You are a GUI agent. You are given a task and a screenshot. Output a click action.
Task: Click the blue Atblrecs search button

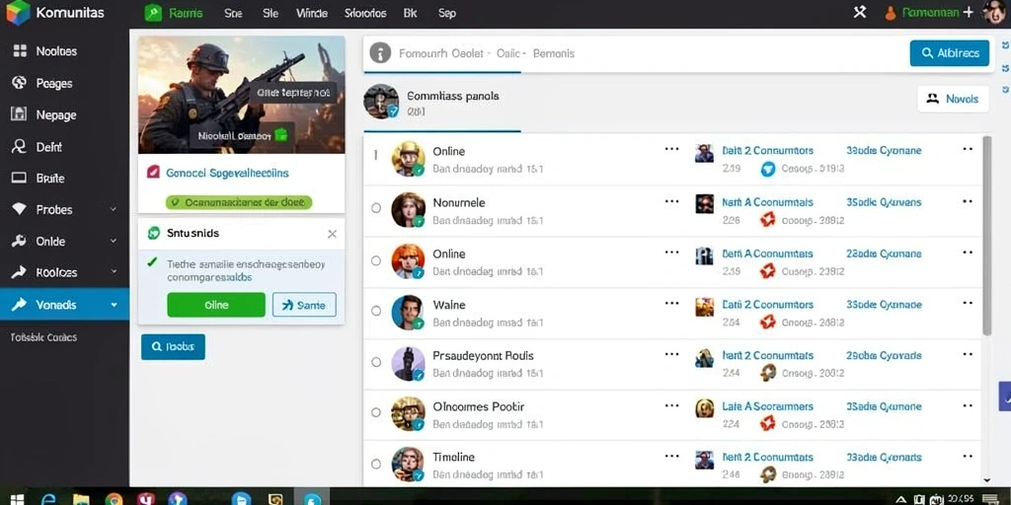tap(949, 53)
